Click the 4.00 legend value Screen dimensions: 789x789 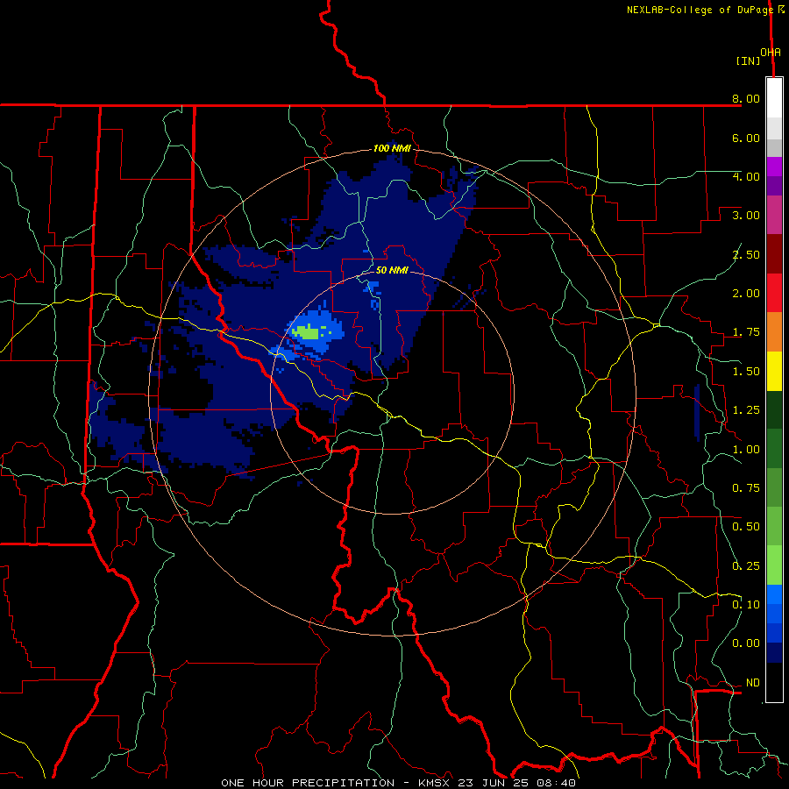pos(746,176)
